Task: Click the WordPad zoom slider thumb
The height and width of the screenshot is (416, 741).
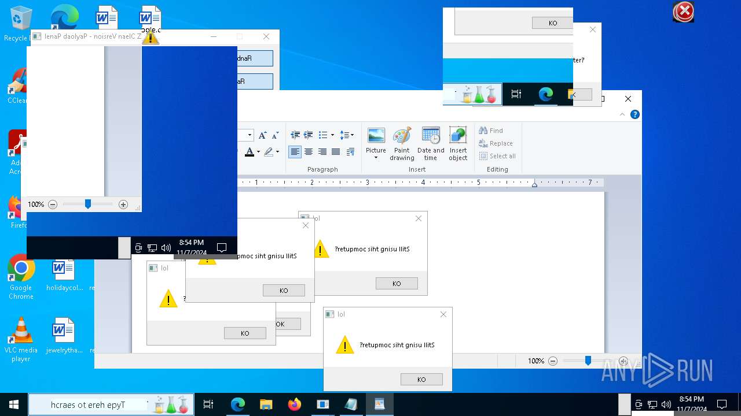Action: [588, 361]
